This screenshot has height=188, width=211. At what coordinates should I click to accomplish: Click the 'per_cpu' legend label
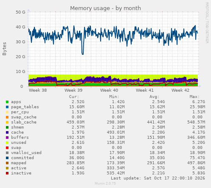pos(20,112)
